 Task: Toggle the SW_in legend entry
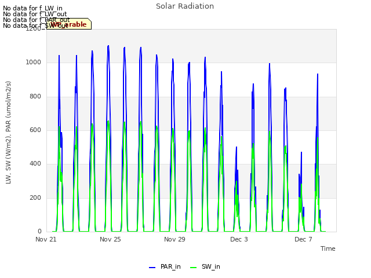(x=205, y=266)
